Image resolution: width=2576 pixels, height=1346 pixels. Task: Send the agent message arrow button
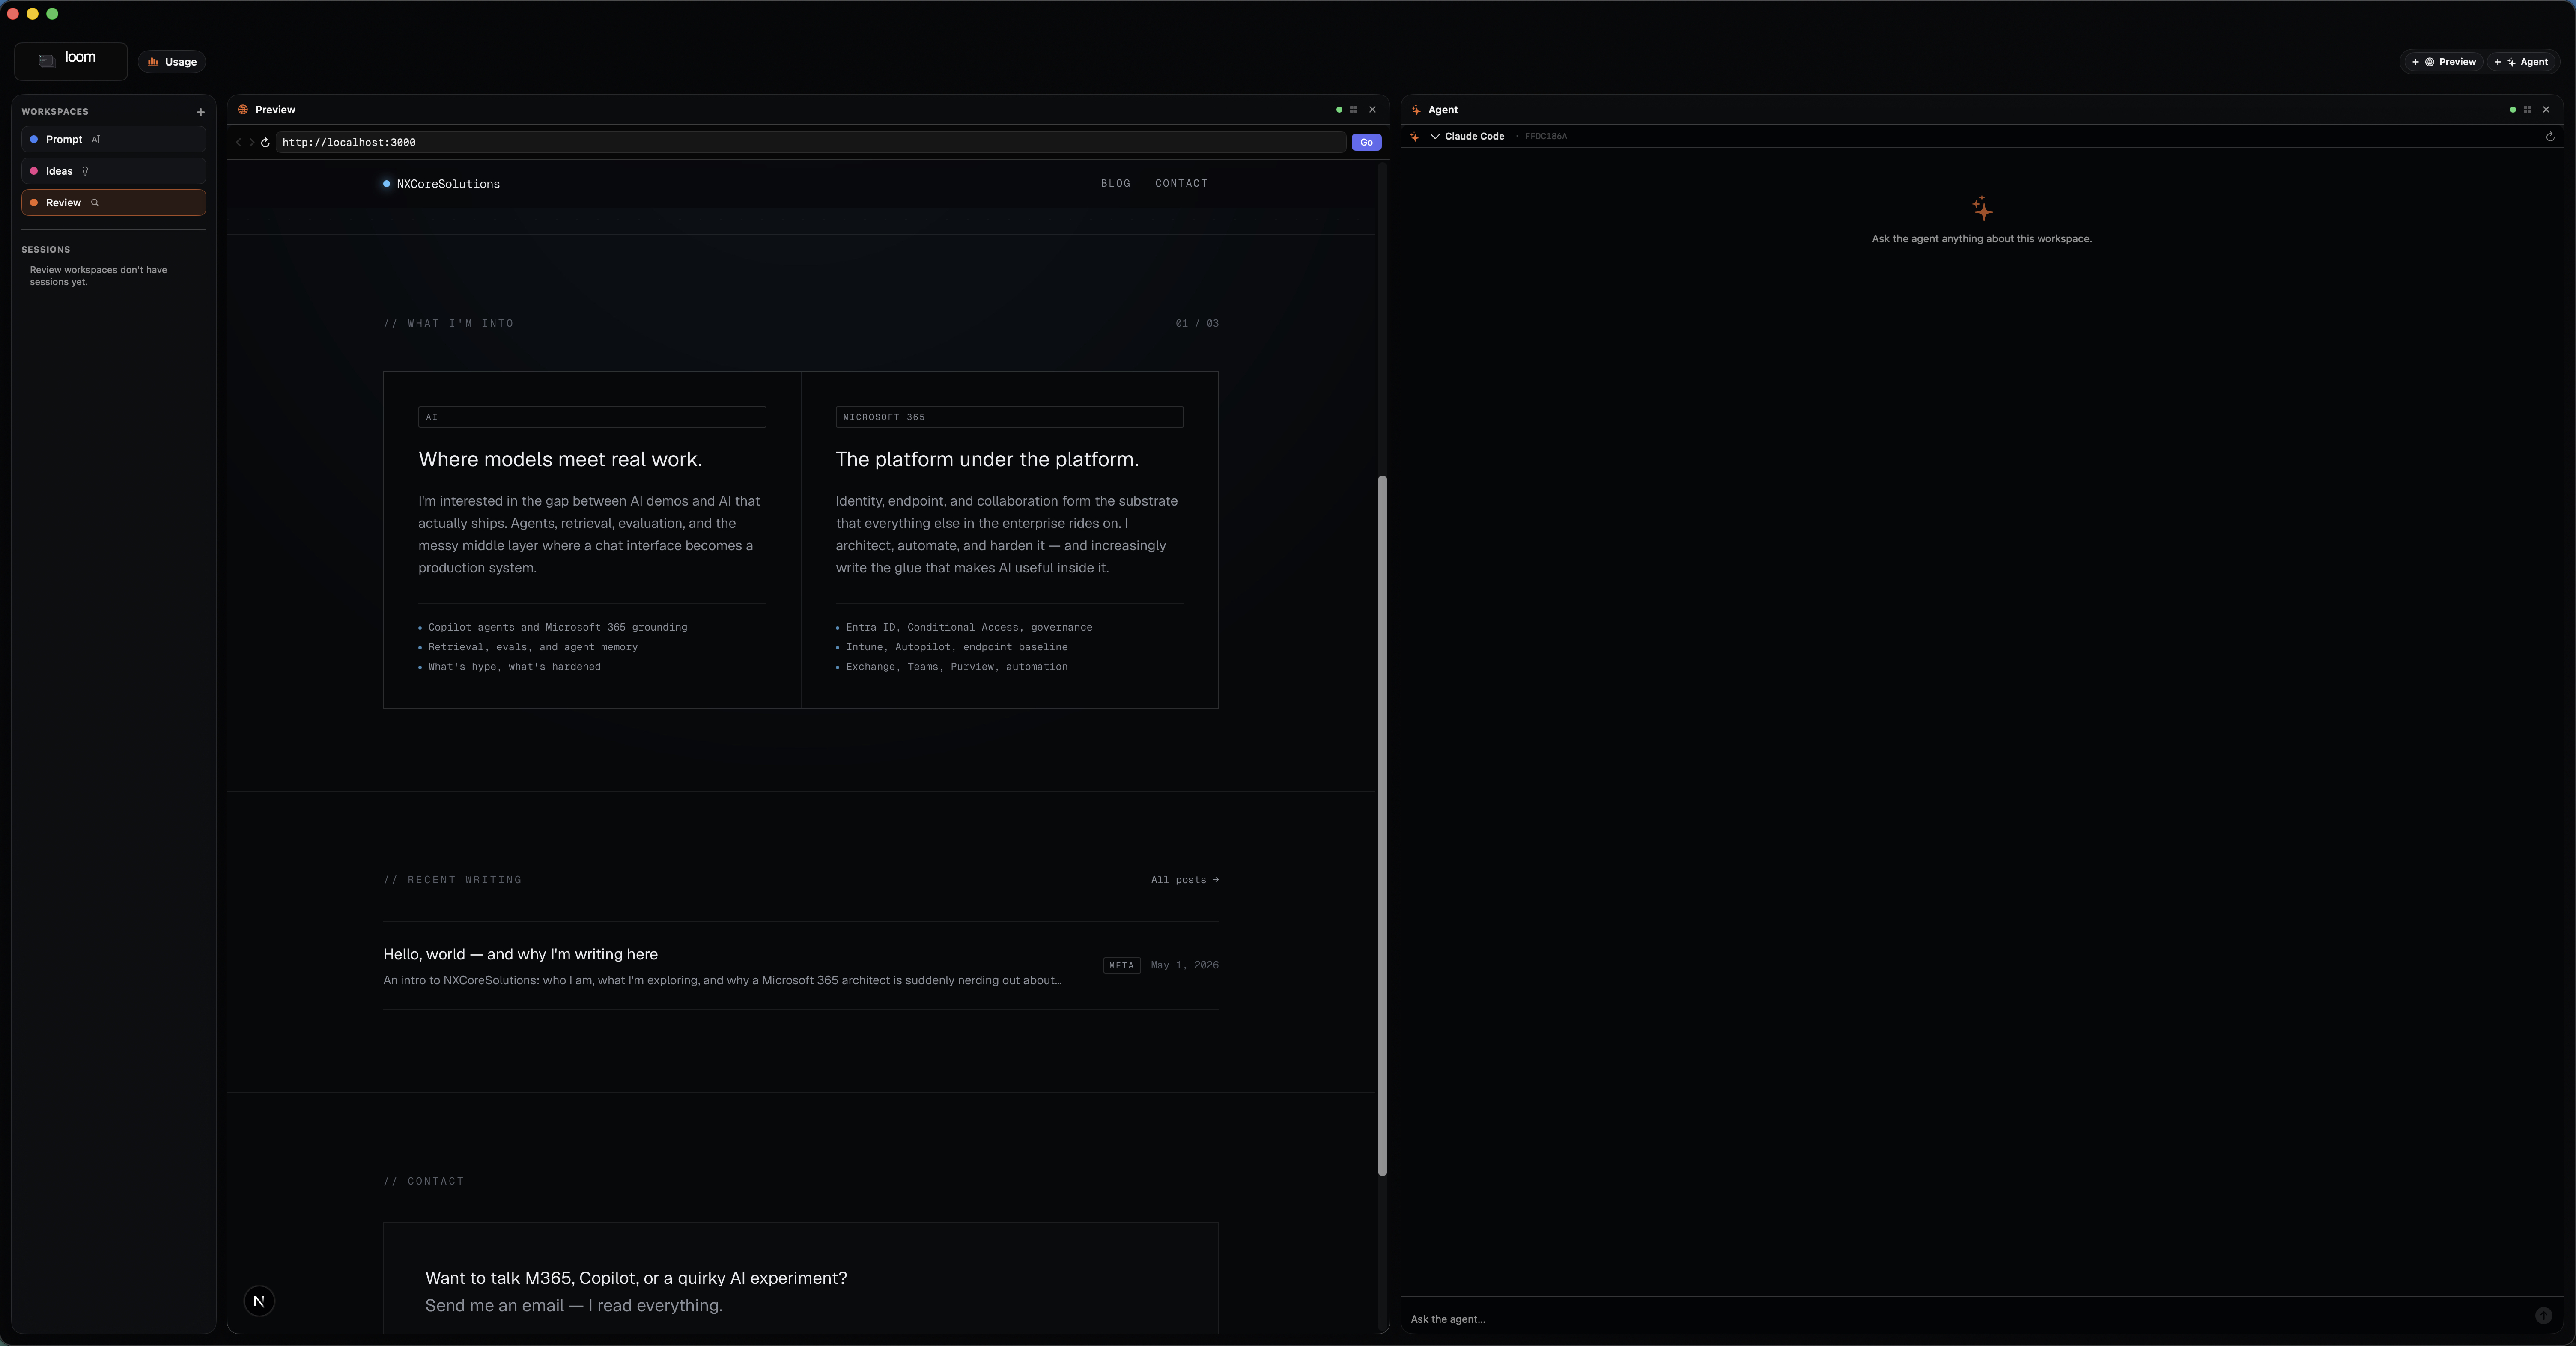pyautogui.click(x=2544, y=1317)
